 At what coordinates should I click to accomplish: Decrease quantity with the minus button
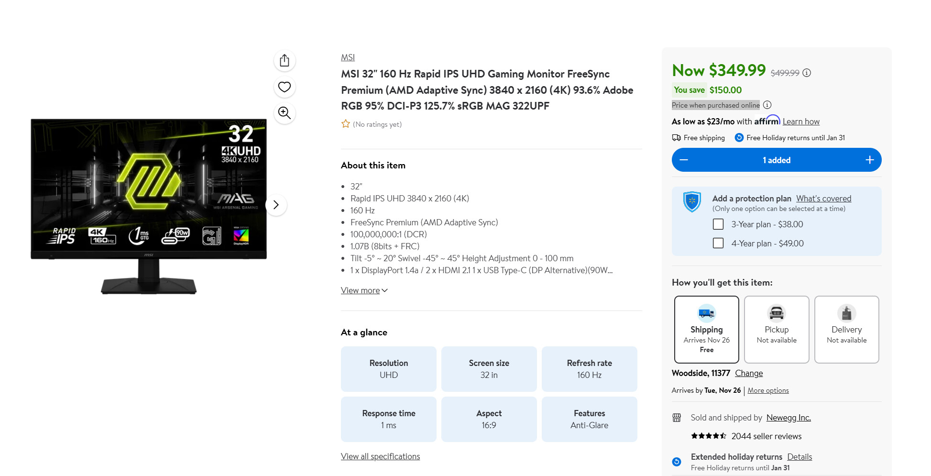click(684, 160)
